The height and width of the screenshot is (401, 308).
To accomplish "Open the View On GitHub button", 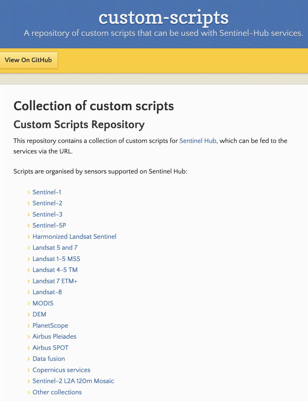I will [x=28, y=60].
